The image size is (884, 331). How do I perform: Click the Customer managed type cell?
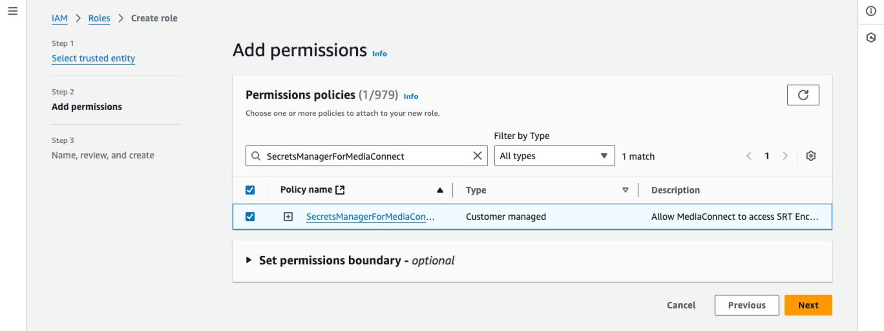click(x=506, y=217)
